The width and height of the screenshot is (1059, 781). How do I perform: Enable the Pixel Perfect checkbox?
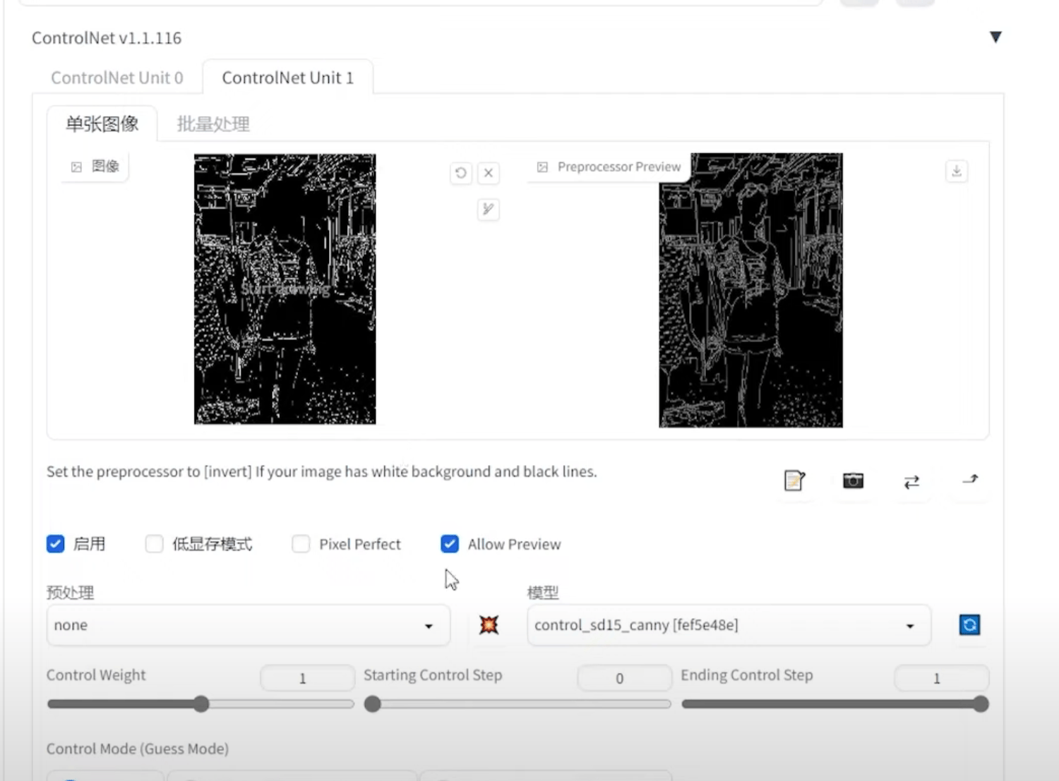[301, 544]
